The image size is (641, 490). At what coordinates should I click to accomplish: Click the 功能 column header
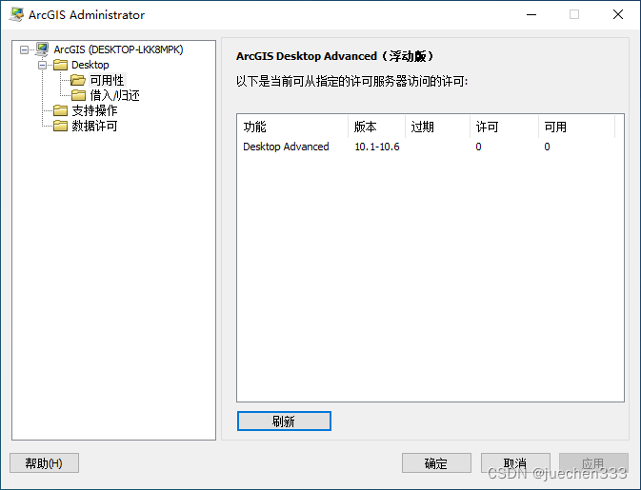292,127
